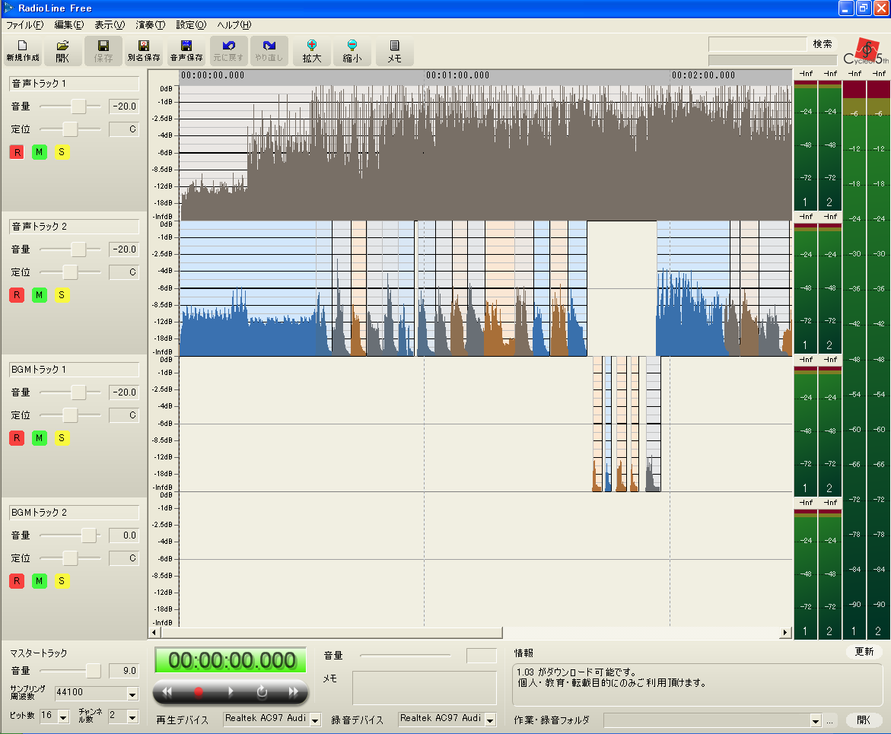Click the 新規作成 (new) toolbar icon
The height and width of the screenshot is (734, 891).
click(23, 50)
